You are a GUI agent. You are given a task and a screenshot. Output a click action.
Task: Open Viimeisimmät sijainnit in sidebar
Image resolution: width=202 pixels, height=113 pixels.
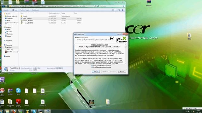pyautogui.click(x=12, y=23)
